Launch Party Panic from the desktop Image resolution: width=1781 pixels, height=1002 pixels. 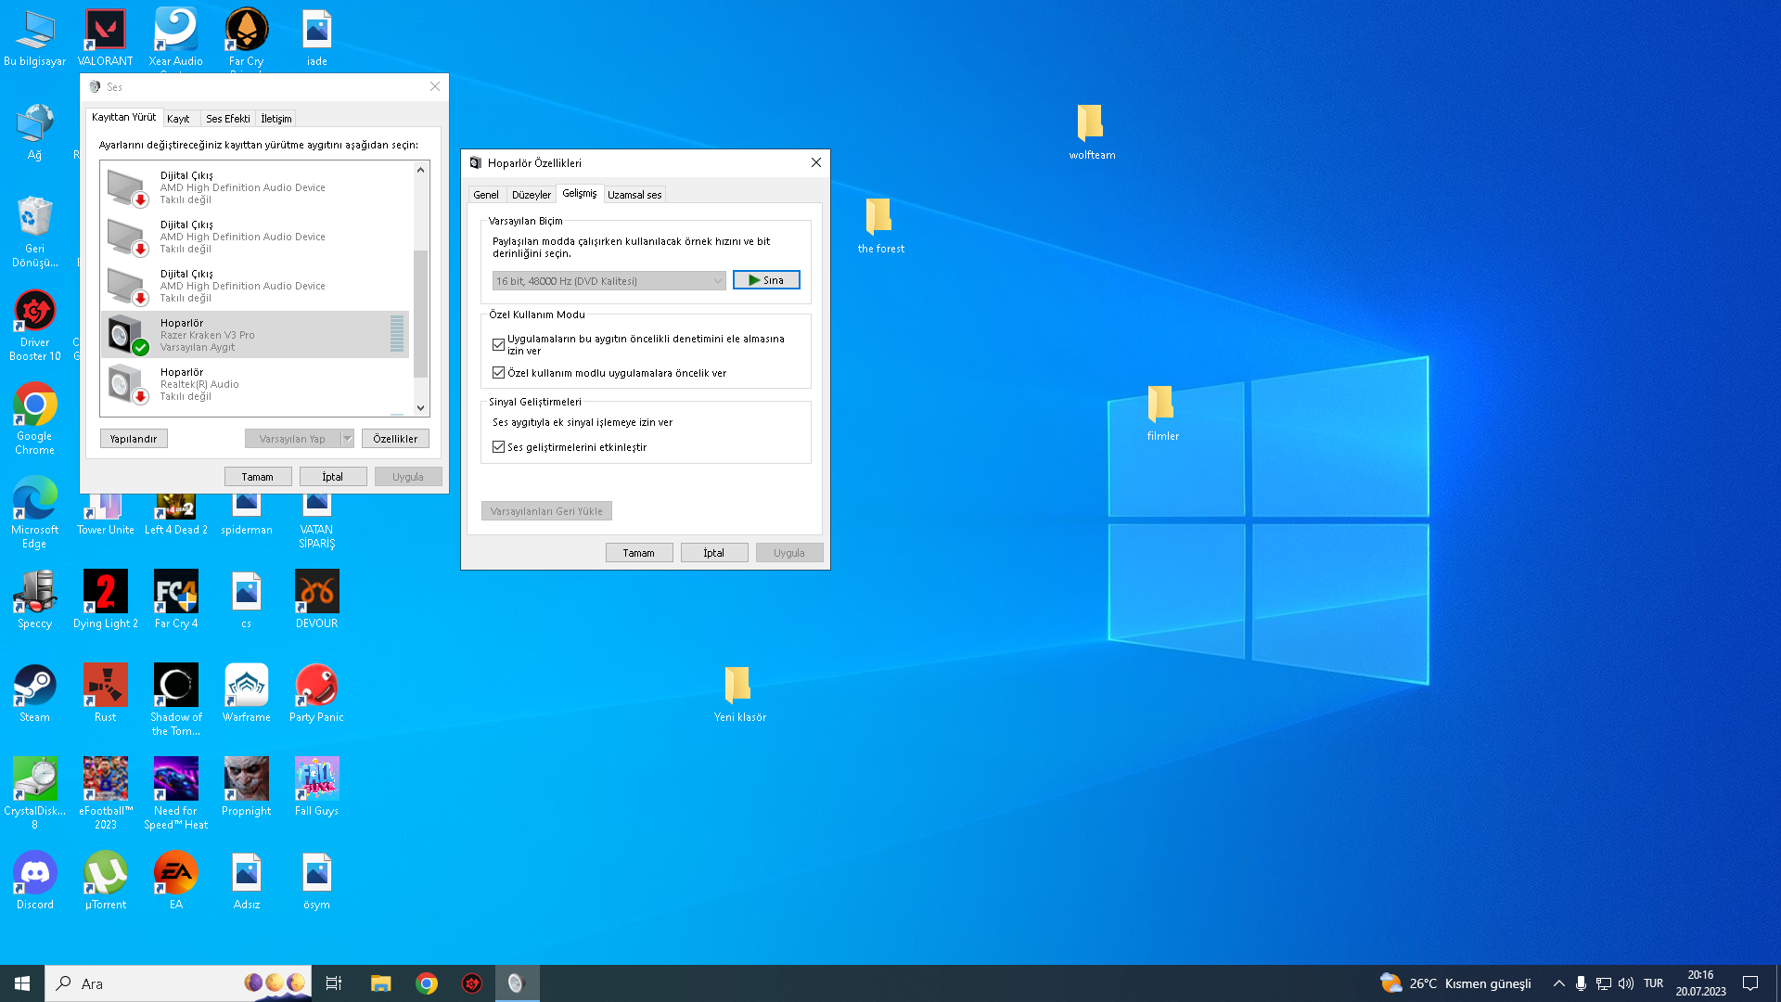pos(316,693)
